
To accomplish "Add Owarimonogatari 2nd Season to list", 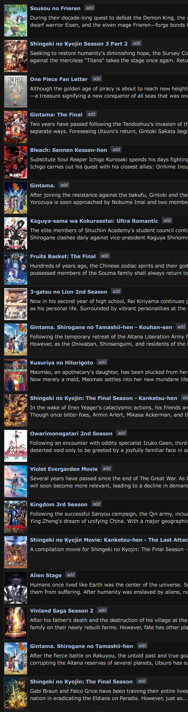I will pos(122,433).
